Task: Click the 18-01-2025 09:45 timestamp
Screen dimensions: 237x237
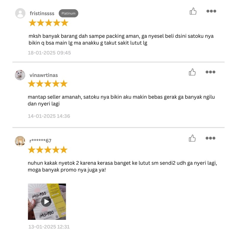Action: point(49,53)
